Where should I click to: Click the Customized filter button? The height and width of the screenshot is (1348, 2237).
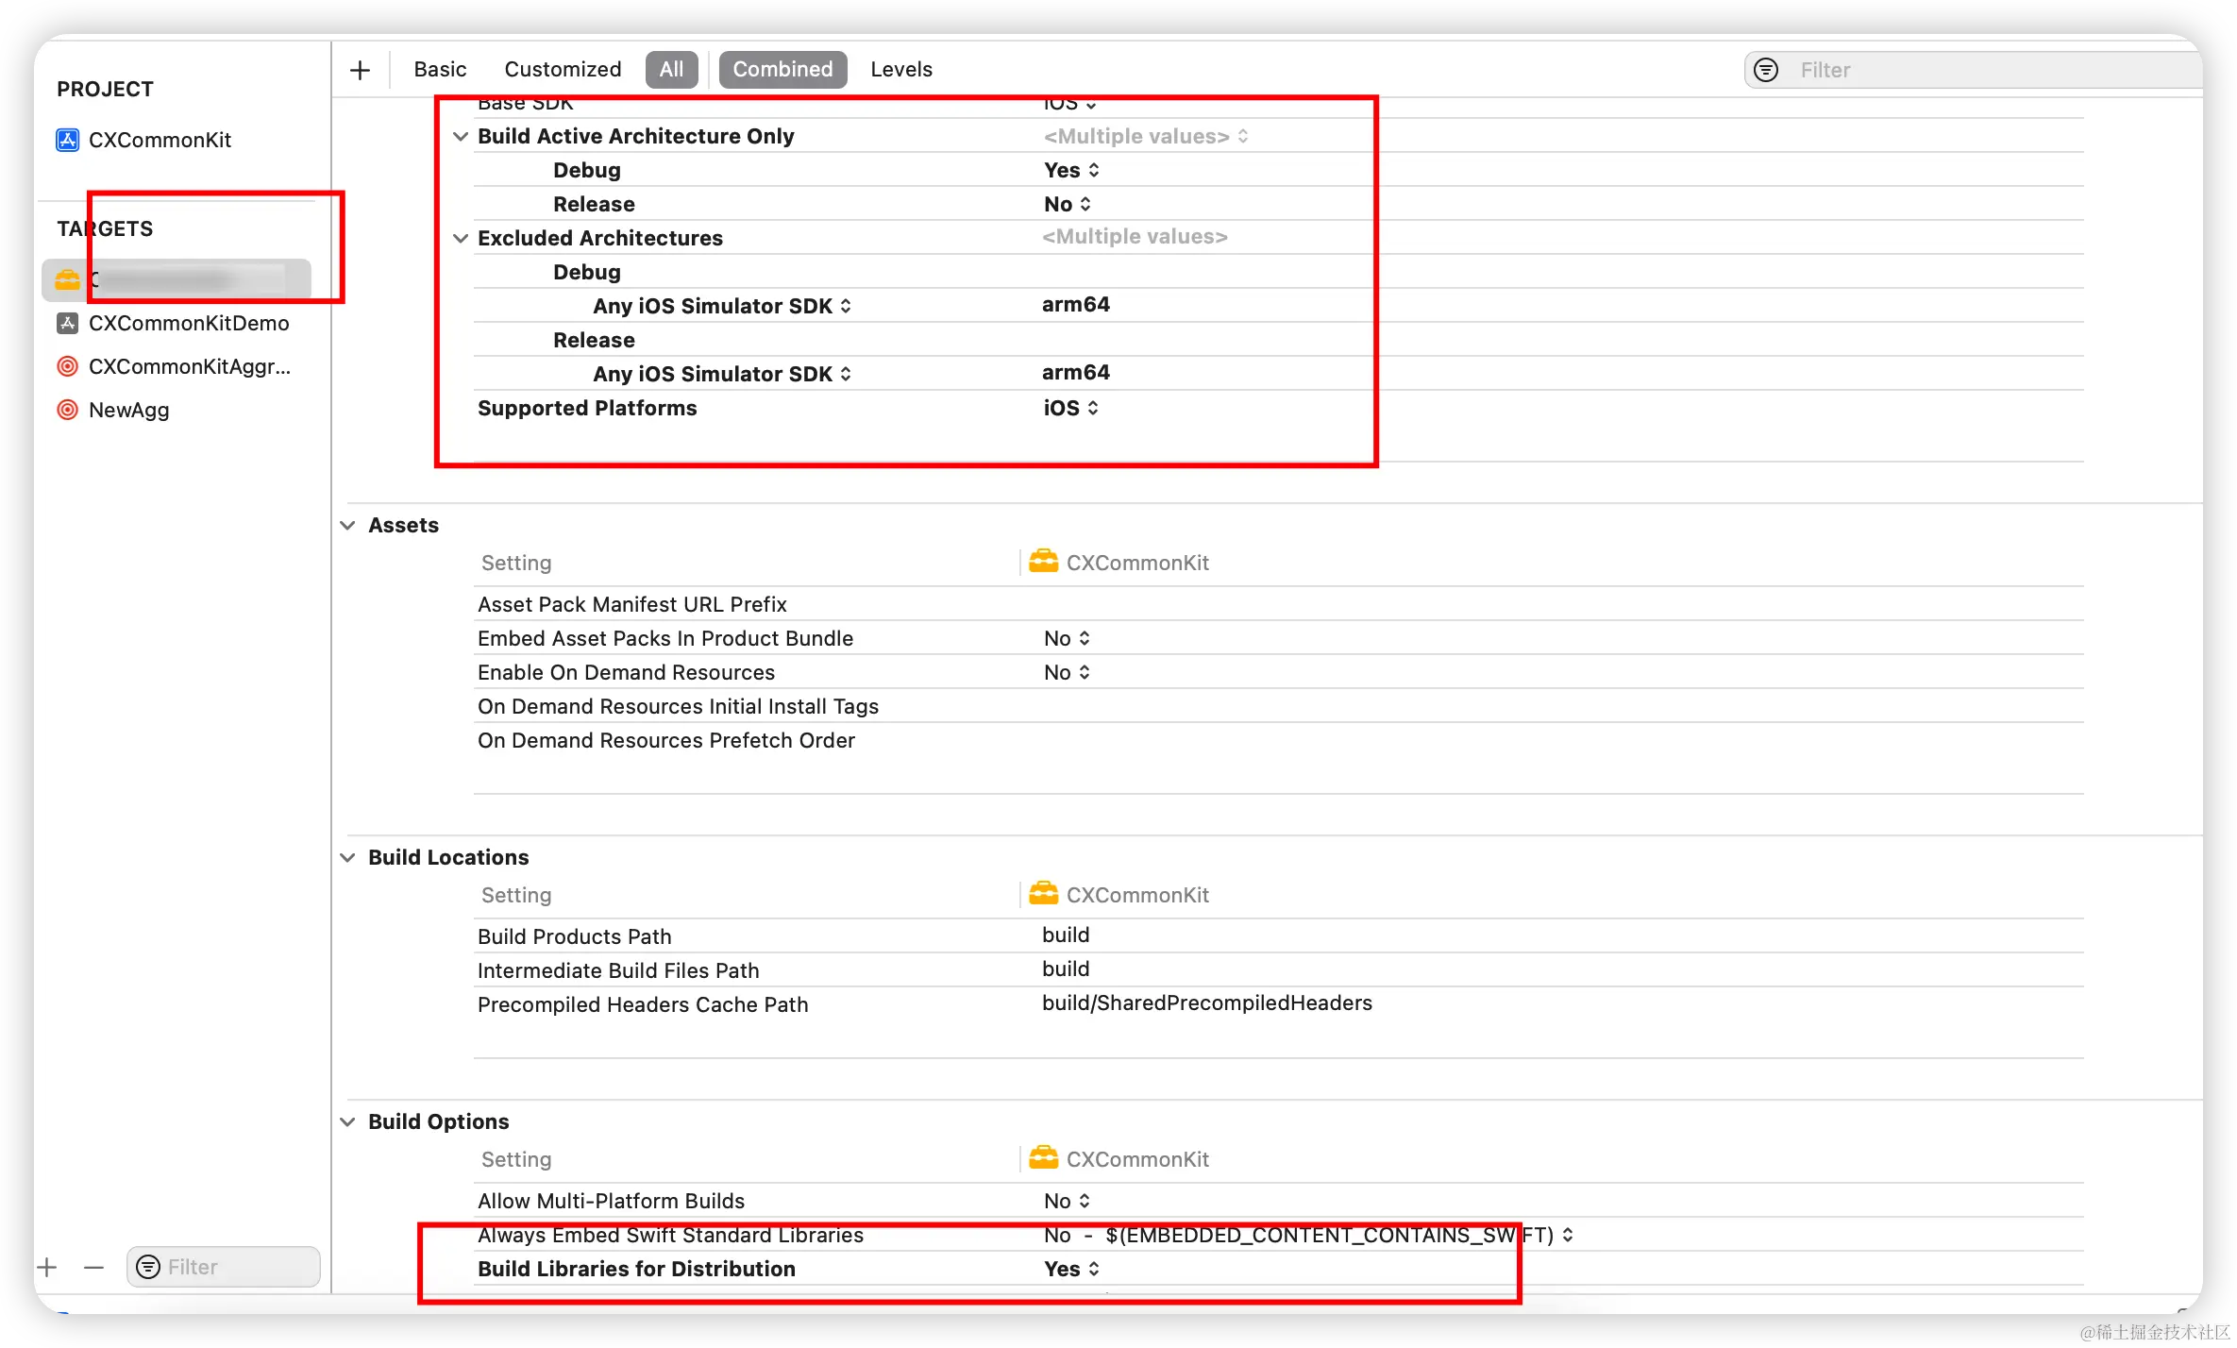(x=563, y=70)
